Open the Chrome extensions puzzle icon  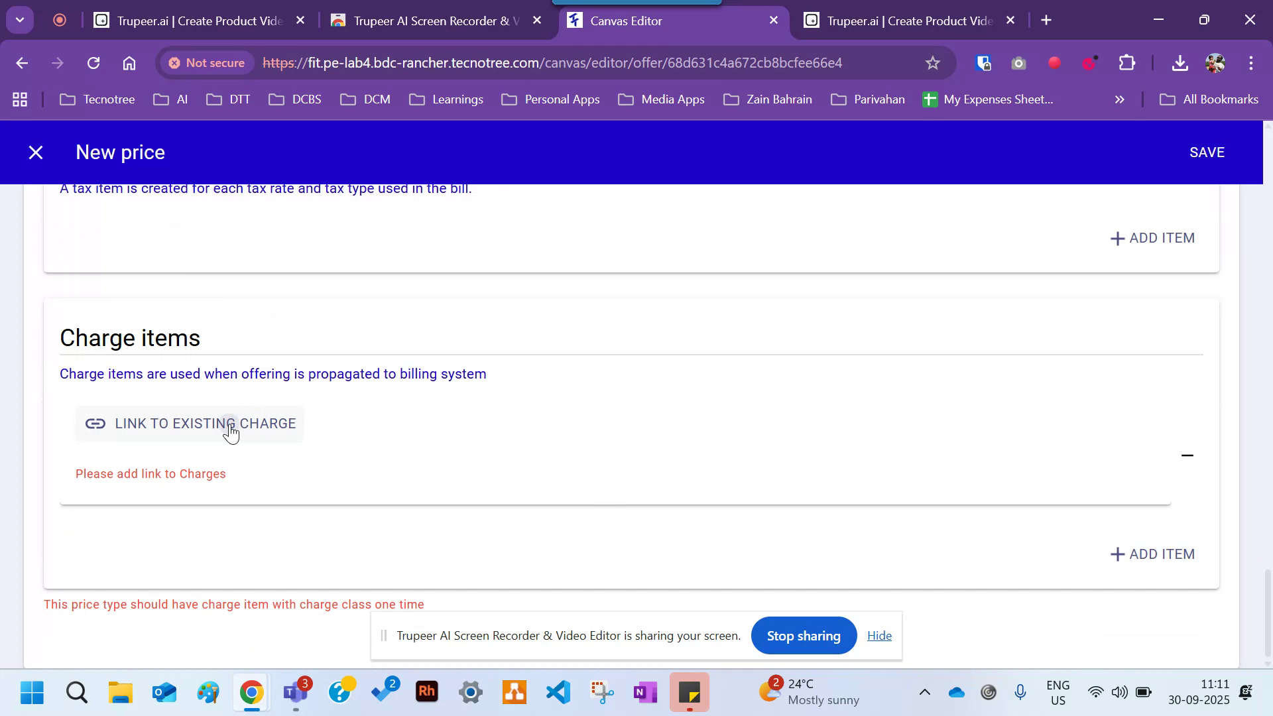click(1127, 63)
